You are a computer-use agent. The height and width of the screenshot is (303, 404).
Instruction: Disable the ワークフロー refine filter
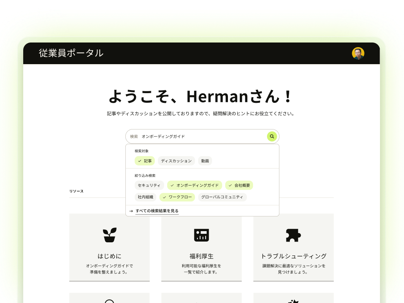pos(177,197)
